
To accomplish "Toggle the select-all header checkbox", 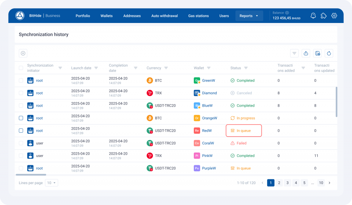I will (21, 68).
